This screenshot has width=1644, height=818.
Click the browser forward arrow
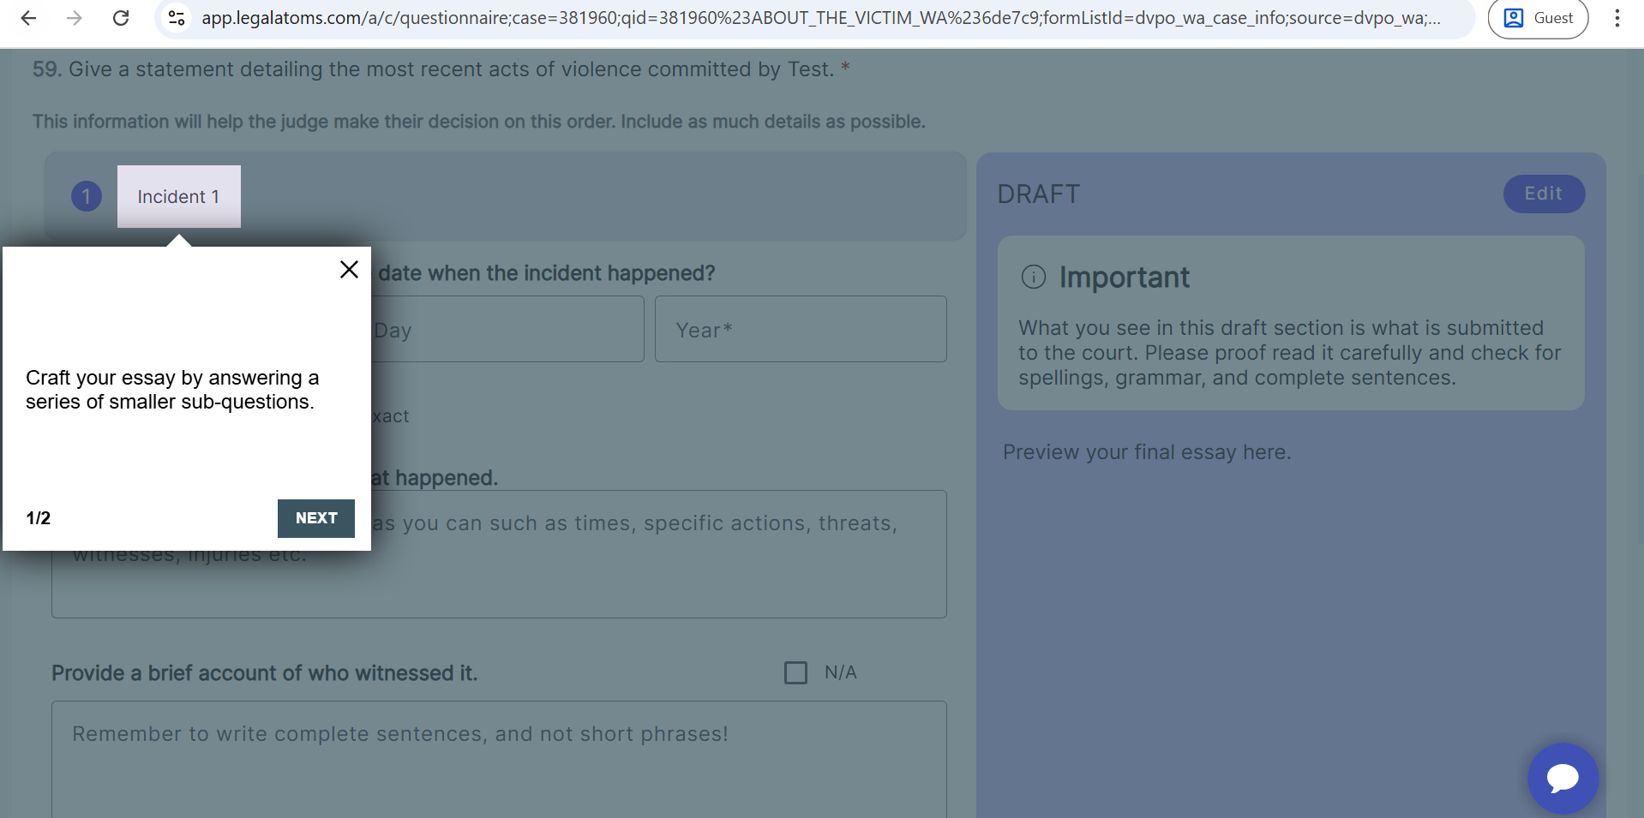75,18
